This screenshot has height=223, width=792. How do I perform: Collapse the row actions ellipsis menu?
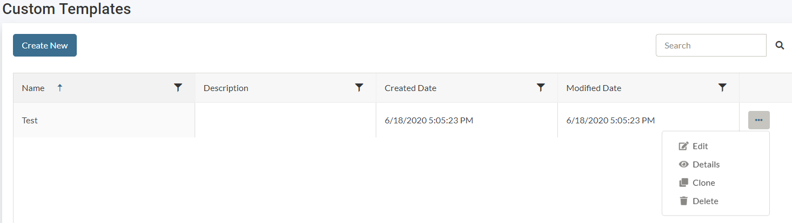tap(759, 120)
